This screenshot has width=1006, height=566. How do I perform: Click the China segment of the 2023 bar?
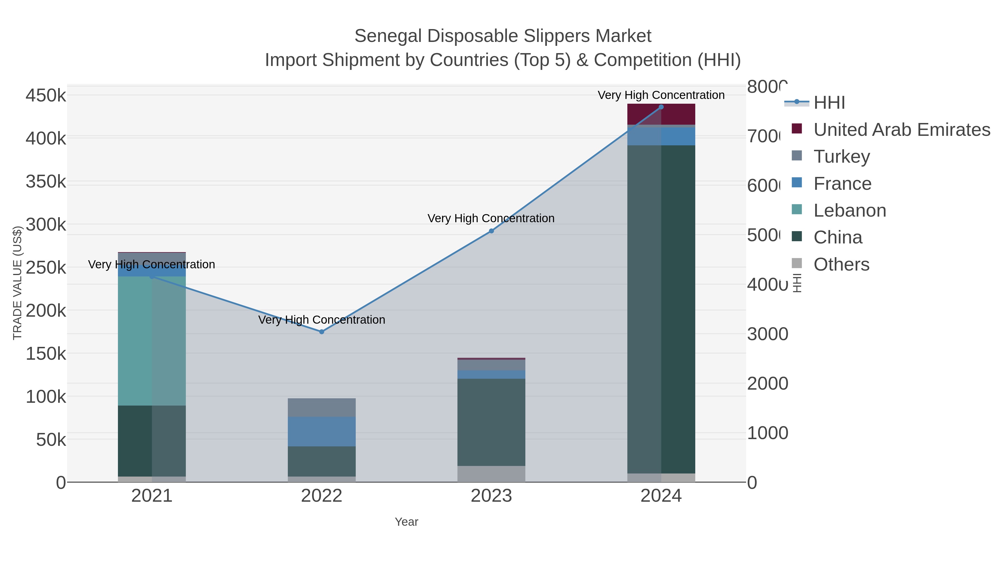(491, 422)
